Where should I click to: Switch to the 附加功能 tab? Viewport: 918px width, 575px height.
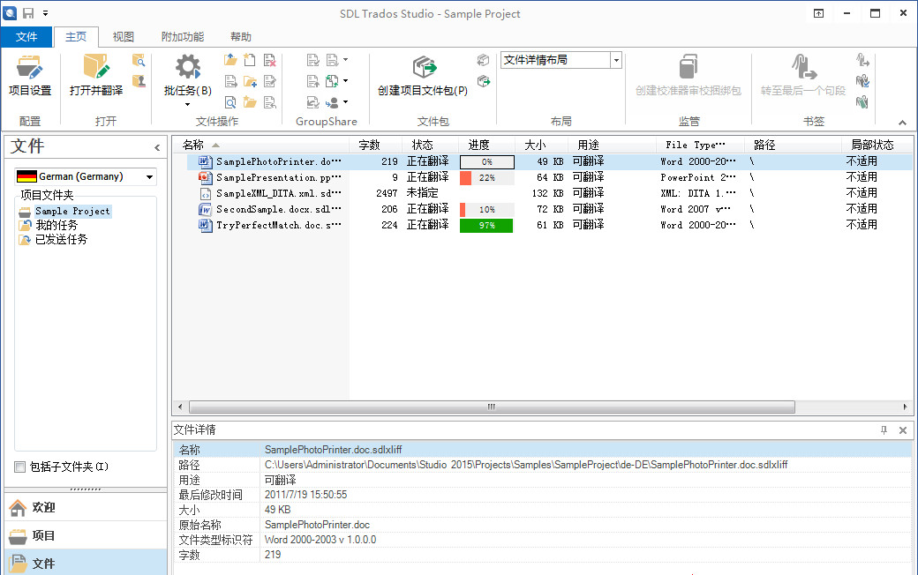(x=183, y=37)
